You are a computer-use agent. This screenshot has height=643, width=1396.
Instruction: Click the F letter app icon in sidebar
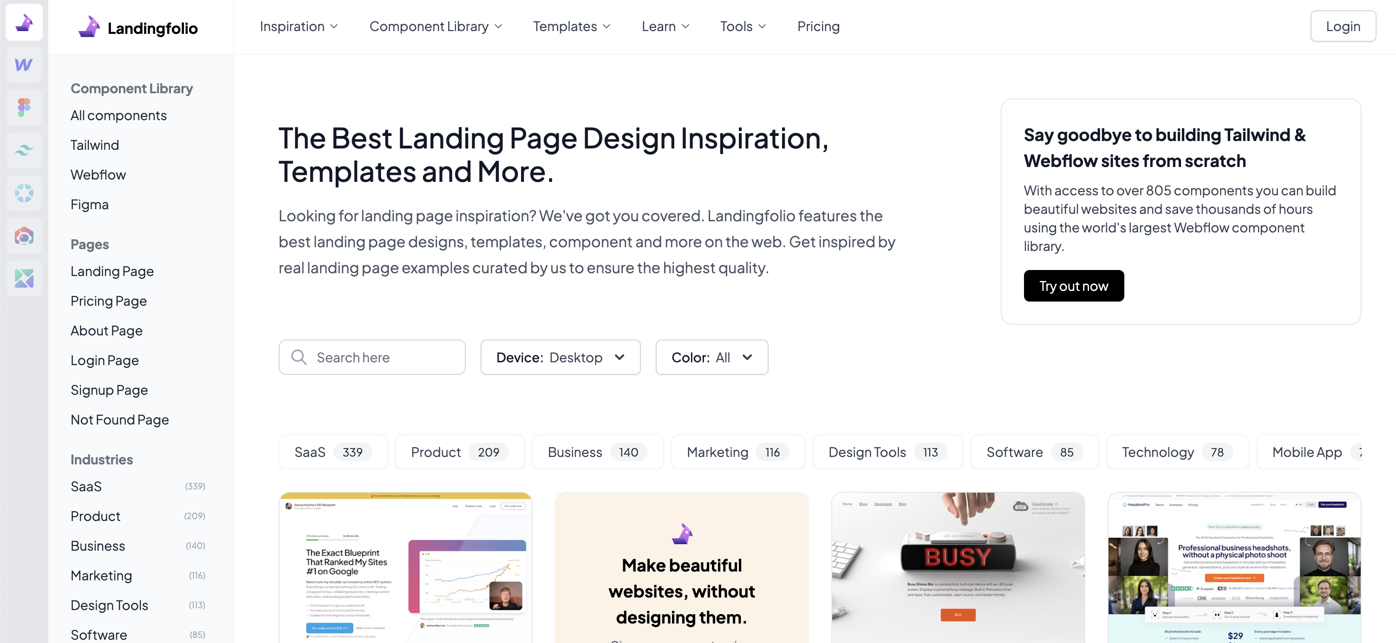click(x=25, y=107)
